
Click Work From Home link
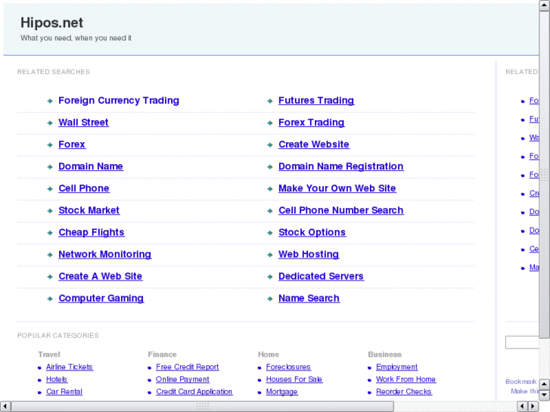pos(406,379)
